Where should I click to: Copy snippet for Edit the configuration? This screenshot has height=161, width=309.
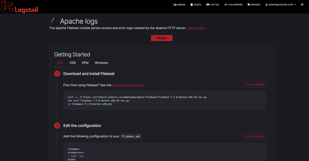(254, 136)
